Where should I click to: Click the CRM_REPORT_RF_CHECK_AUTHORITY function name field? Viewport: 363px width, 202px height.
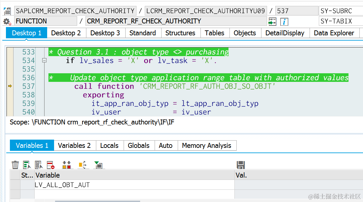point(176,21)
